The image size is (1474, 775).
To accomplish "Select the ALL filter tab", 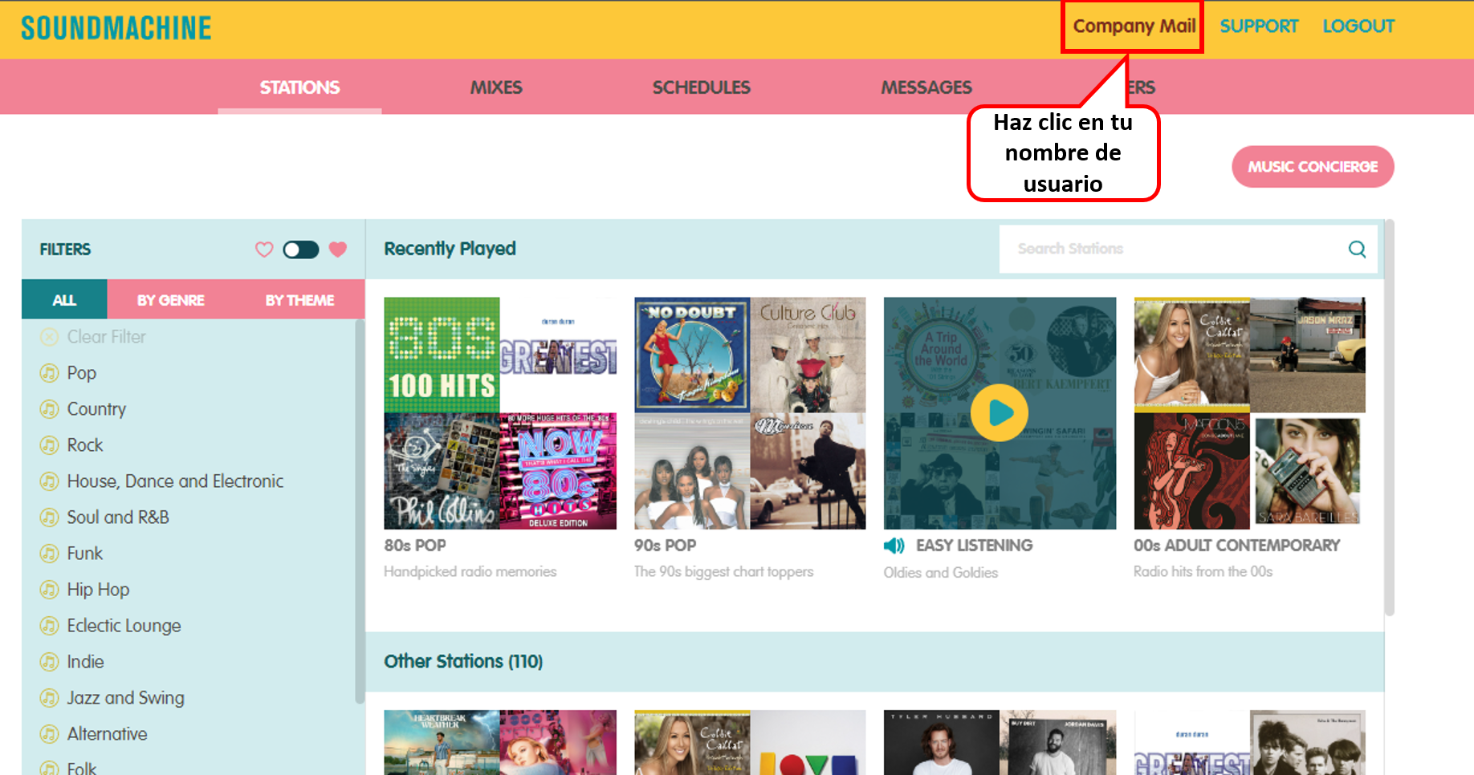I will pyautogui.click(x=64, y=300).
